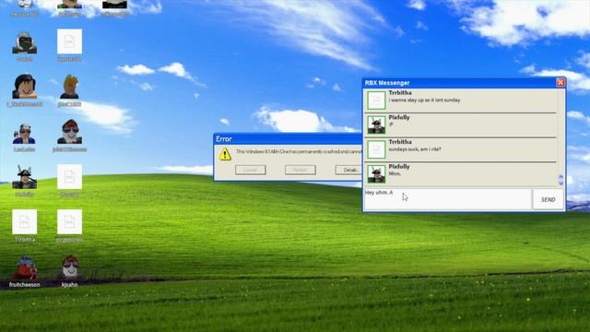This screenshot has width=590, height=332.
Task: Open the kjsaho desktop avatar icon
Action: (70, 267)
